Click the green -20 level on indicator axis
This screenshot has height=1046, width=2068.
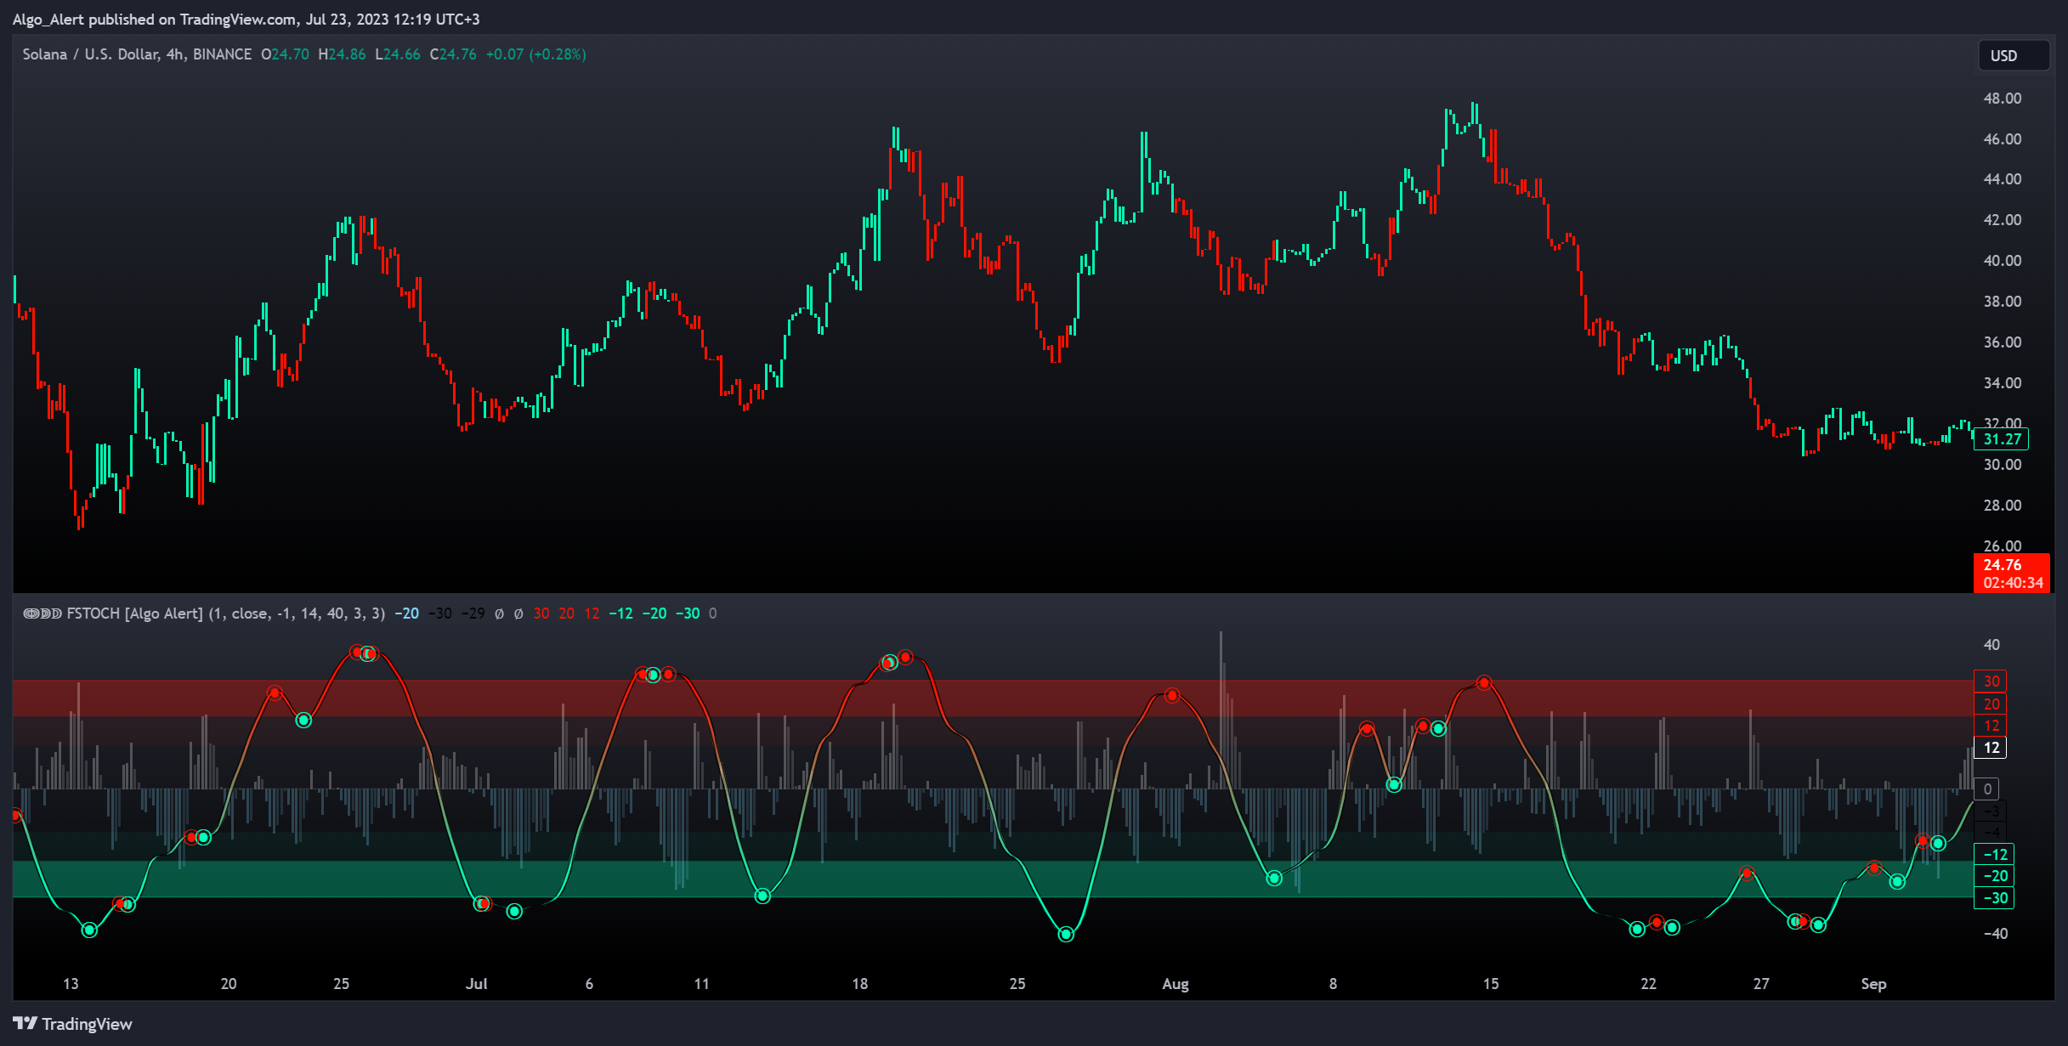pyautogui.click(x=1994, y=875)
